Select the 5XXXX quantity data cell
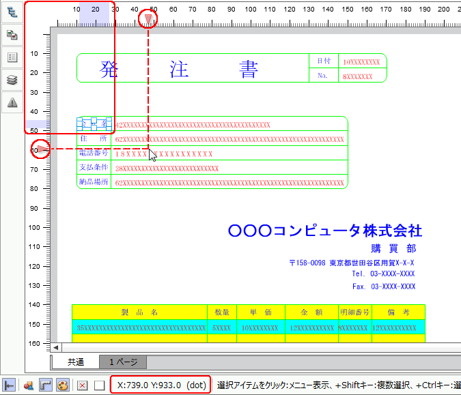This screenshot has height=395, width=461. pos(221,328)
